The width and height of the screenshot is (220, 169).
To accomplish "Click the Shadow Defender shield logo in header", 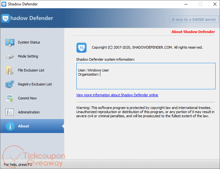I will (5, 18).
